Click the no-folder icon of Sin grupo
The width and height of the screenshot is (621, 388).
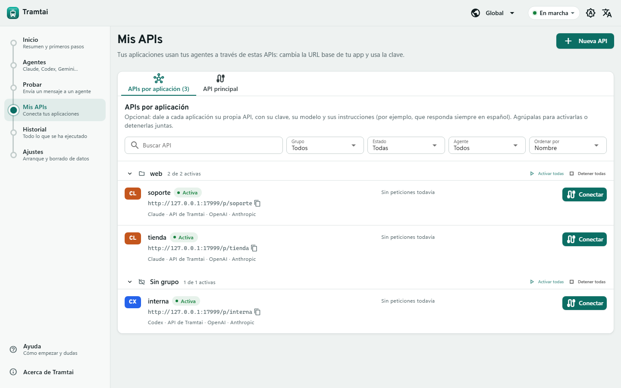[x=141, y=282]
